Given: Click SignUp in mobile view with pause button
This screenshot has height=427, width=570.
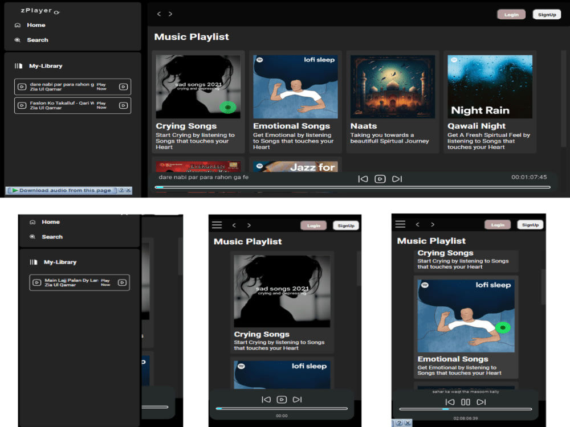Looking at the screenshot, I should pyautogui.click(x=530, y=225).
